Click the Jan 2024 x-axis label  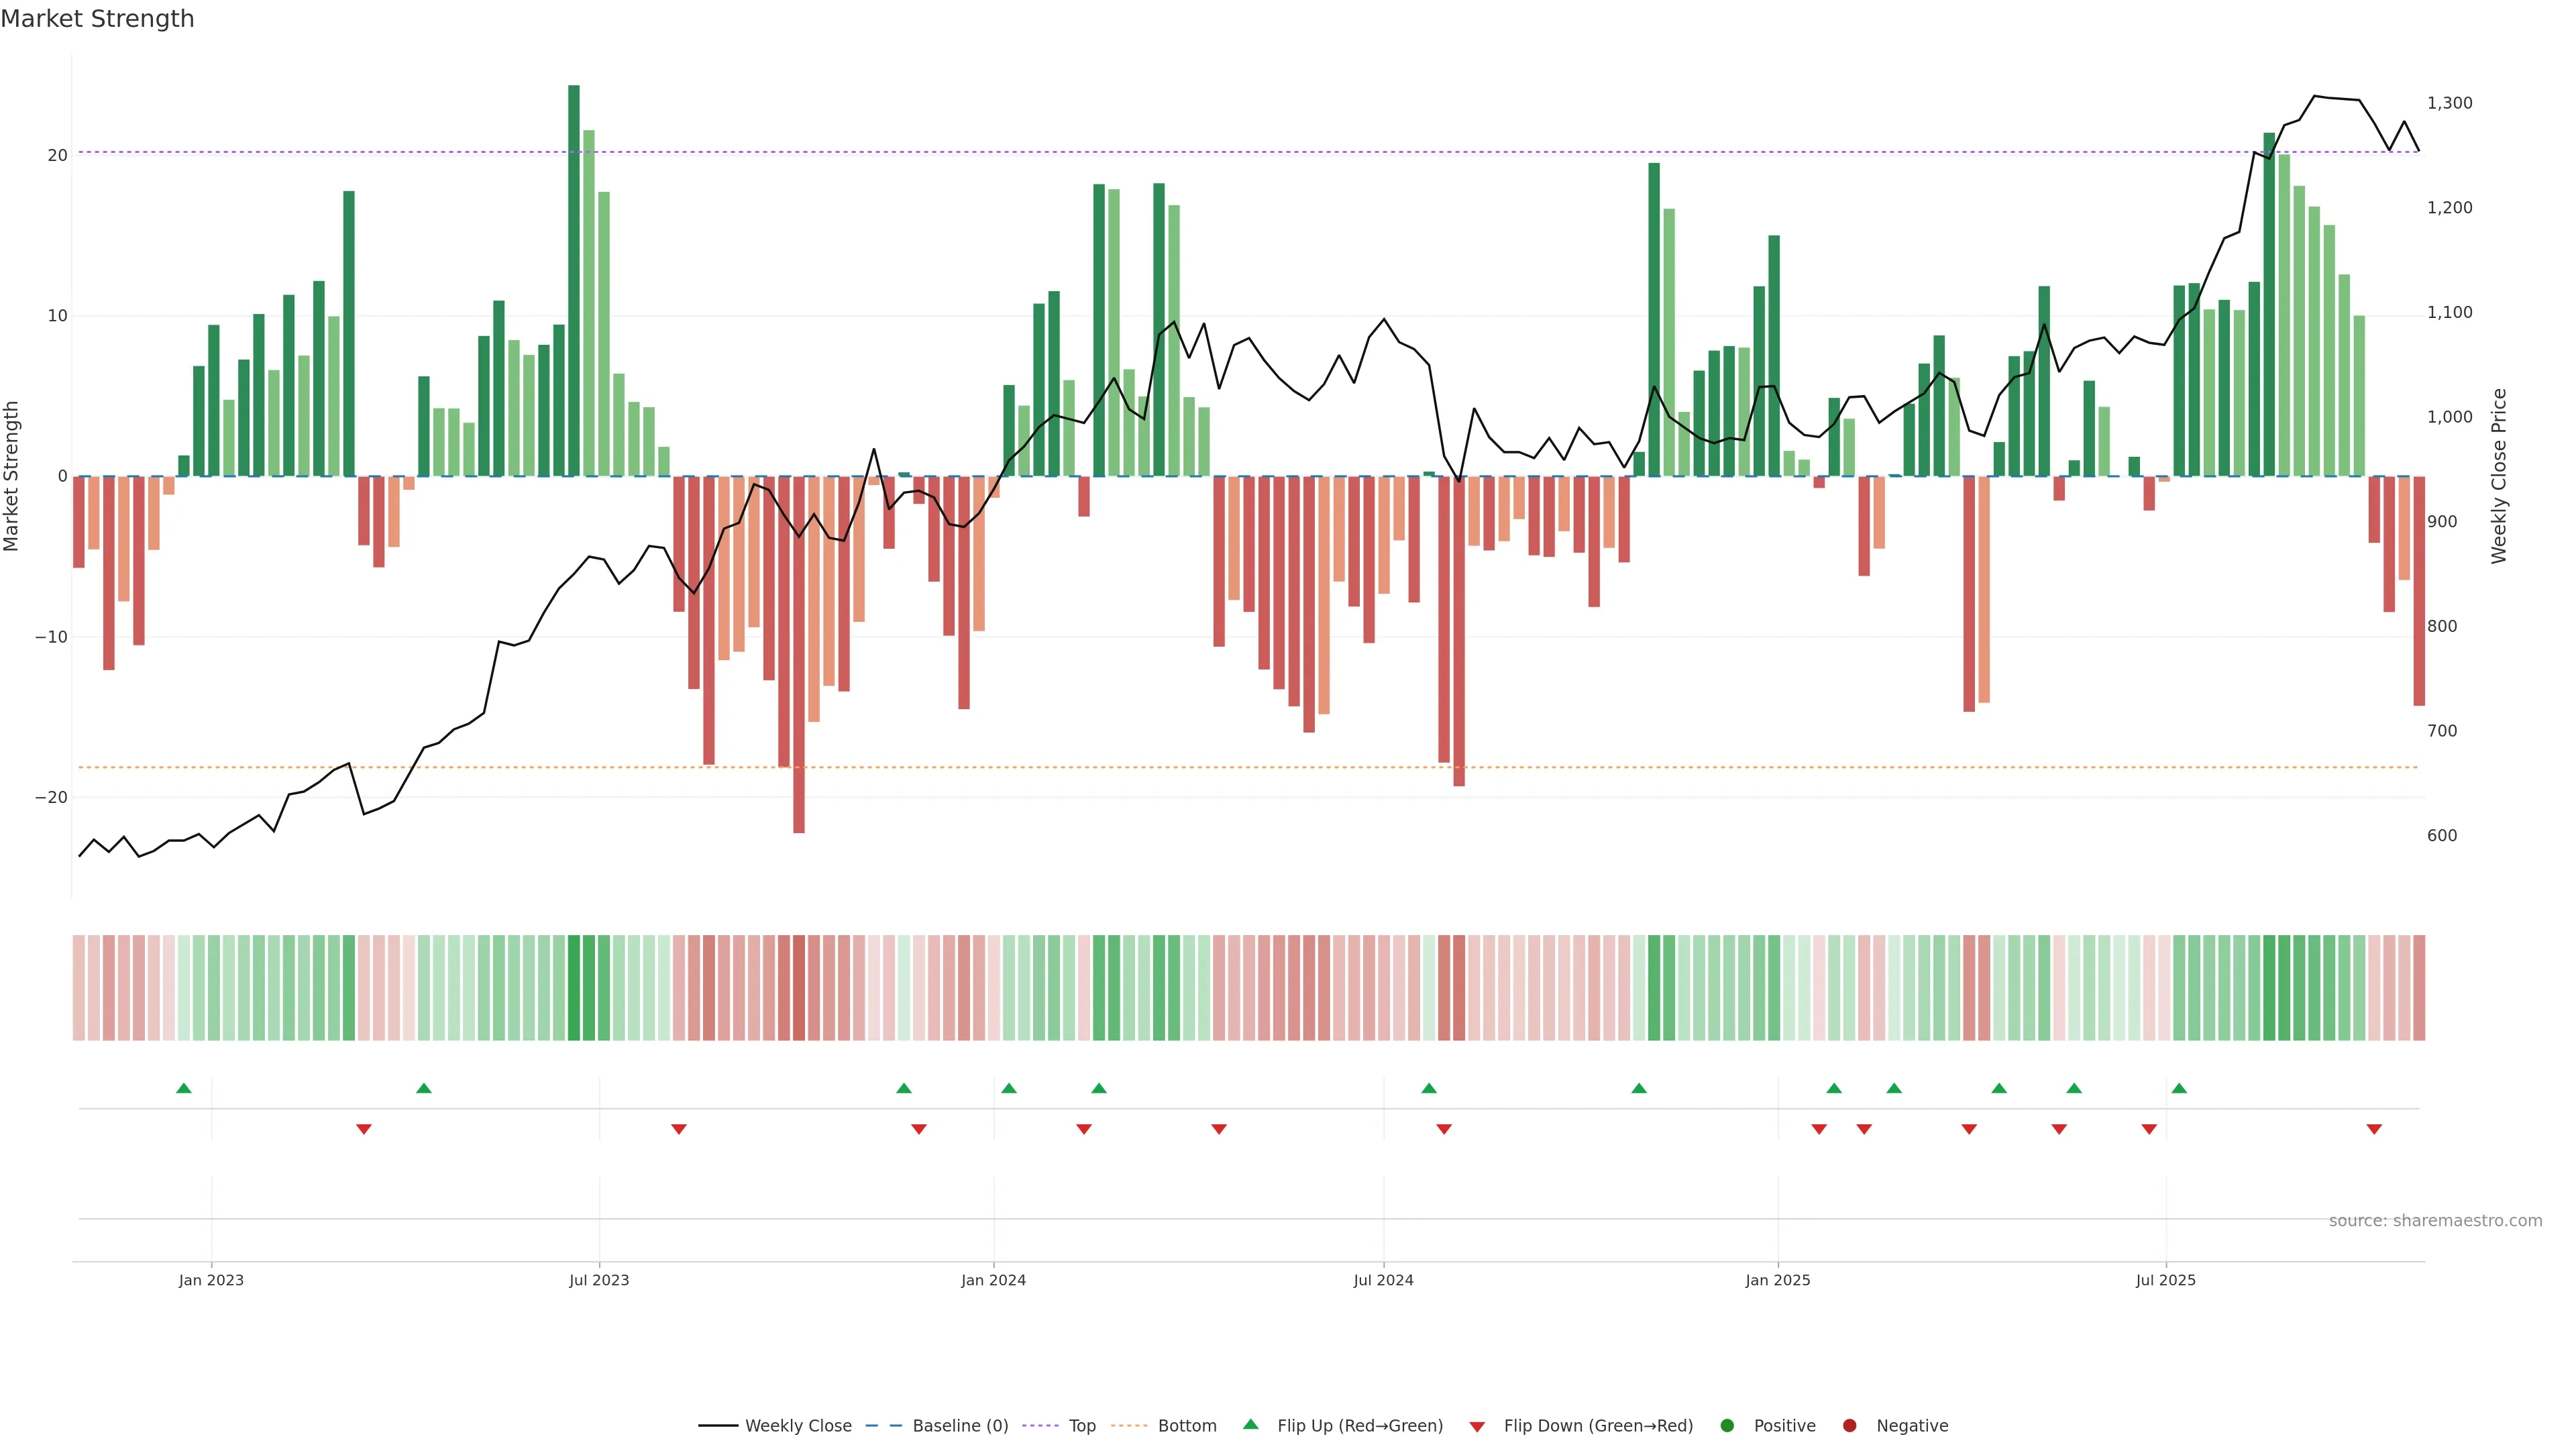(993, 1280)
